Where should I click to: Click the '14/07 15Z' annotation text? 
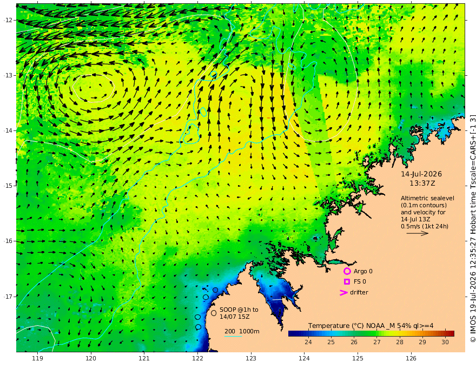235,317
